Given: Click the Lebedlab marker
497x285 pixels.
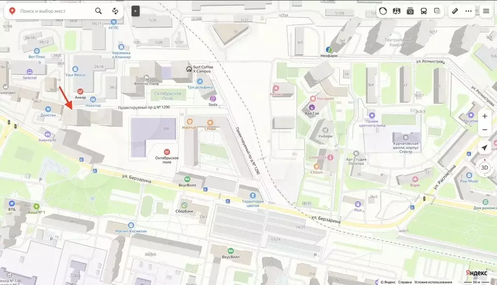Looking at the screenshot, I should coord(330,157).
